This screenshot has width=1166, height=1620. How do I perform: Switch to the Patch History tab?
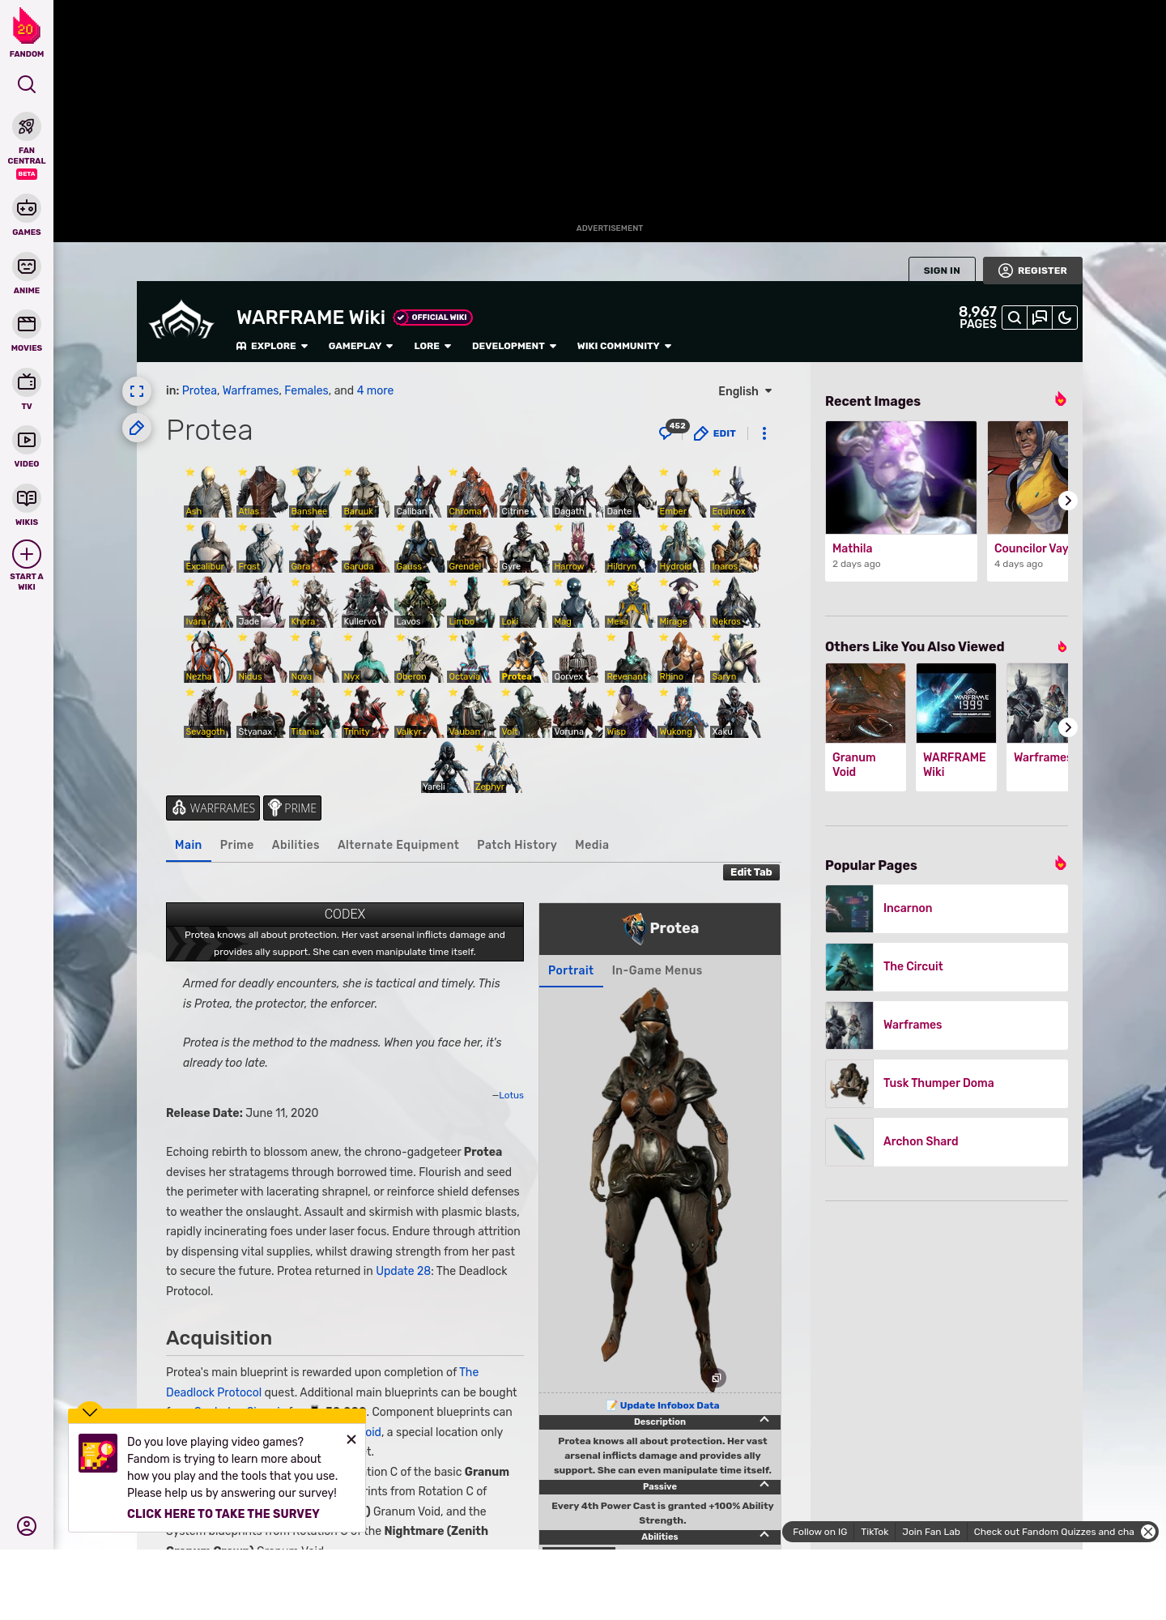517,845
